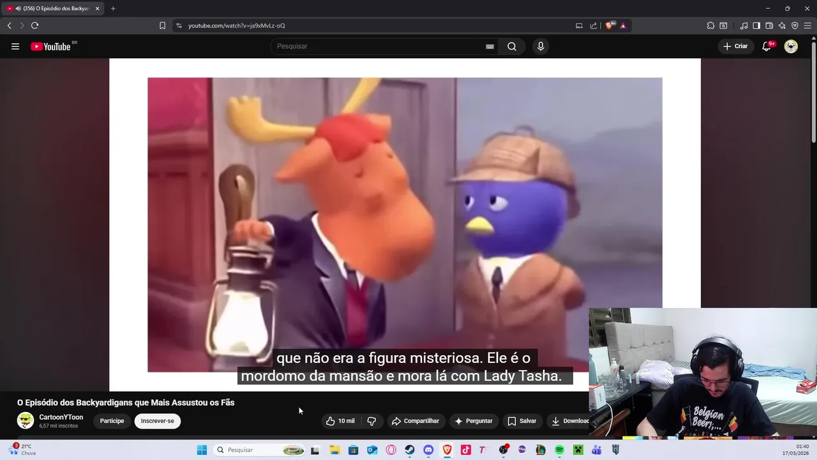Click the install/cast icon in address bar

point(579,26)
